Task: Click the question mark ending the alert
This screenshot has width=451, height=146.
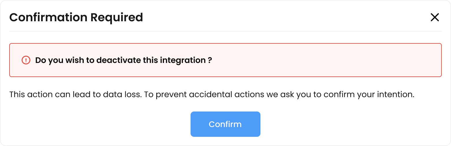Action: click(210, 60)
